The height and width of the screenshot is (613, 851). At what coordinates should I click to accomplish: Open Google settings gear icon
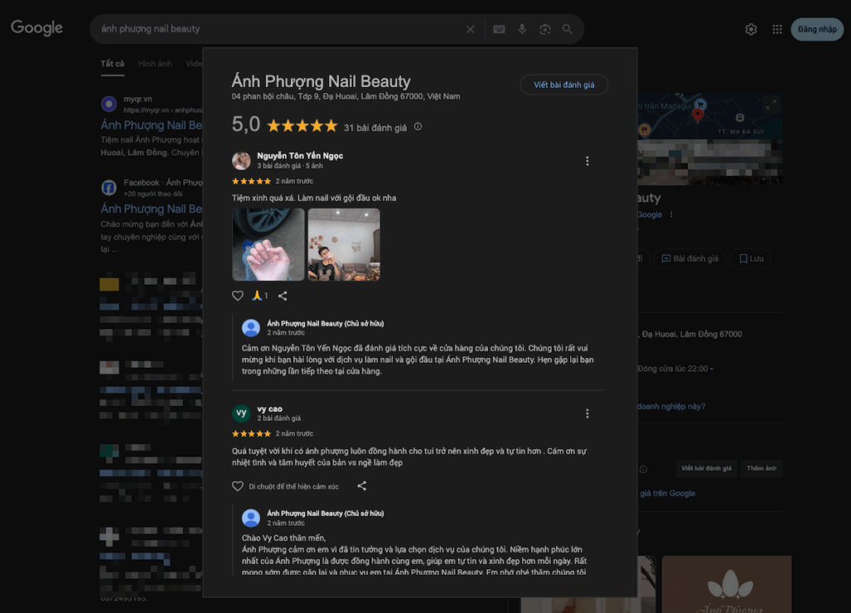click(x=750, y=29)
